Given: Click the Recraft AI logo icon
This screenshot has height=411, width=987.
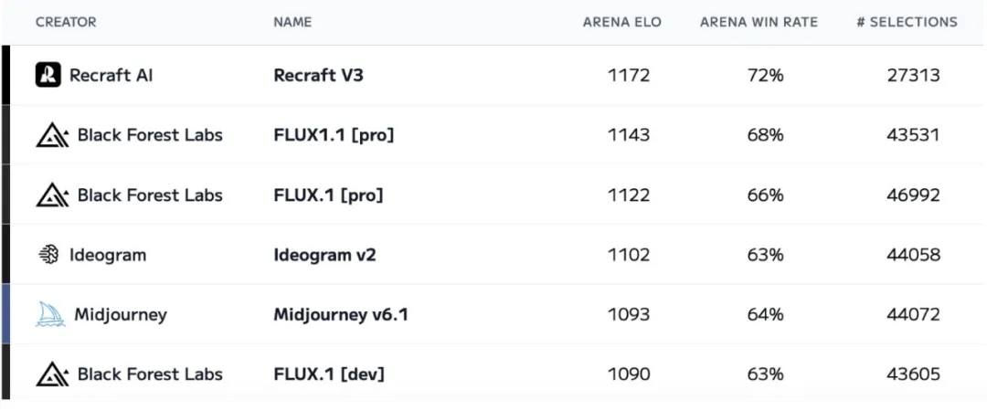Looking at the screenshot, I should (x=48, y=75).
